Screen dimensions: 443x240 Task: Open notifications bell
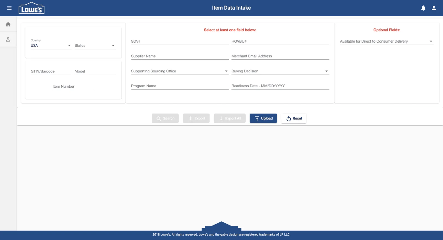[423, 8]
